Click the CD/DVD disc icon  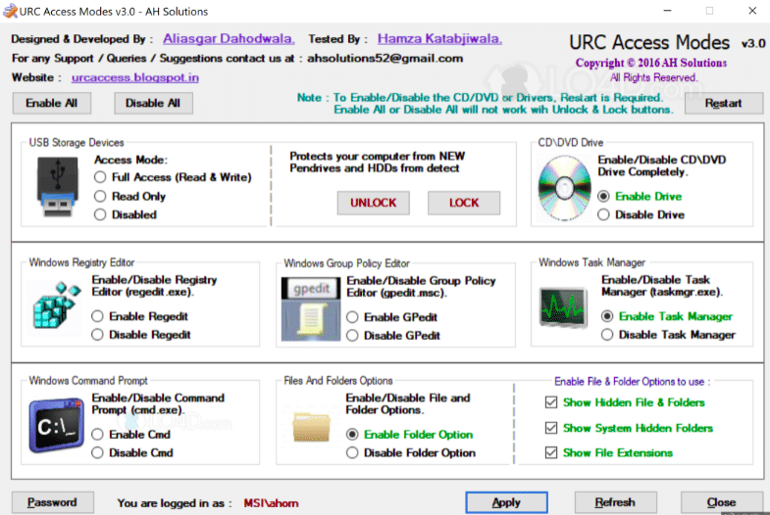coord(564,188)
